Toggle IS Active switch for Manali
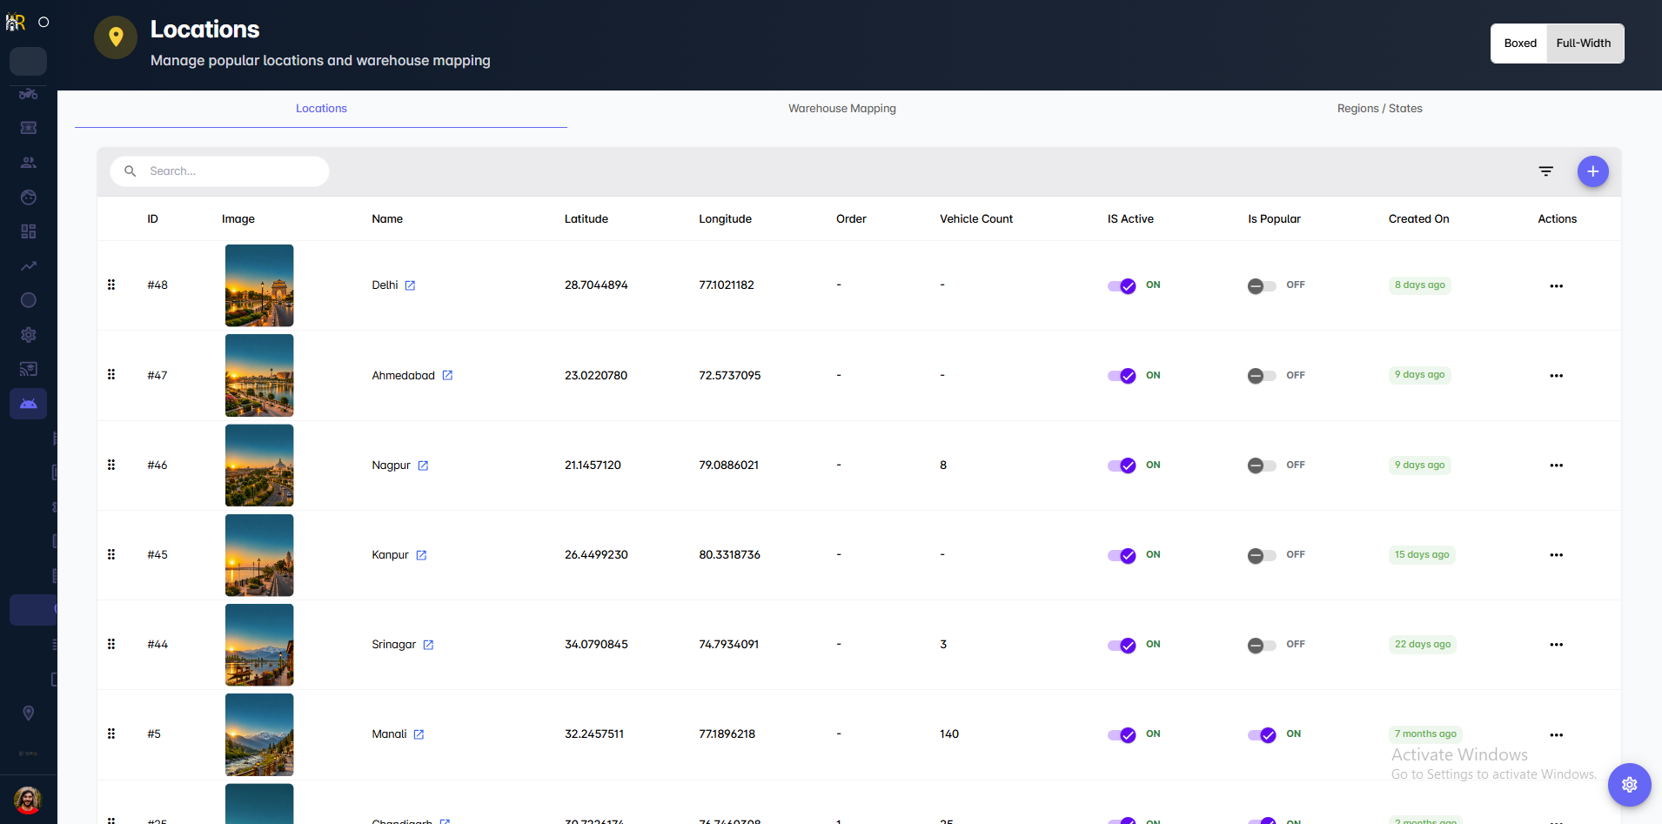 [1122, 735]
